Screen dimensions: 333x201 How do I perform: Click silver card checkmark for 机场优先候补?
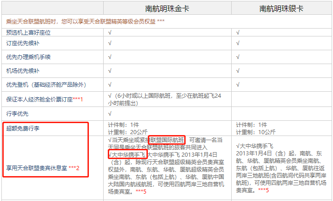(238, 71)
